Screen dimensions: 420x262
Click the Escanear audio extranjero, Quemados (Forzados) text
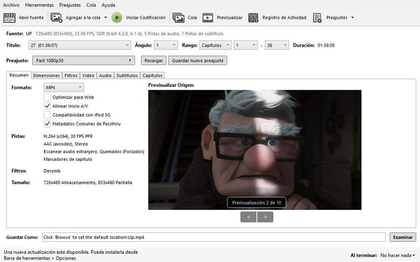click(x=94, y=151)
